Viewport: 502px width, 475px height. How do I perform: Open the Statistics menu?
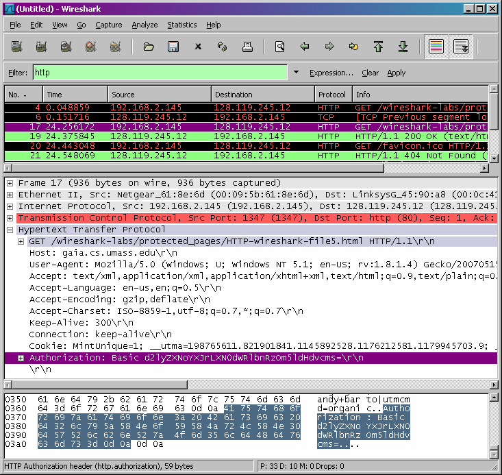[182, 25]
